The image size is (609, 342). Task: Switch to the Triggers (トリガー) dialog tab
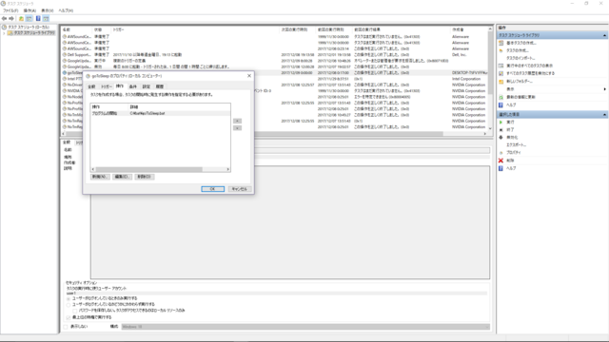pyautogui.click(x=106, y=86)
